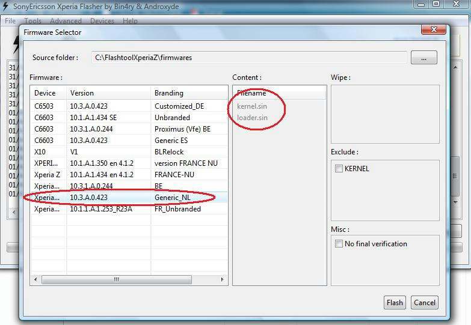
Task: Click the firmware list horizontal scrollbar thumb
Action: [x=117, y=280]
